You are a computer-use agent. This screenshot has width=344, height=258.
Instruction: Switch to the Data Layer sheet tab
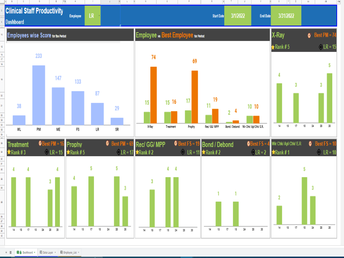(48, 252)
